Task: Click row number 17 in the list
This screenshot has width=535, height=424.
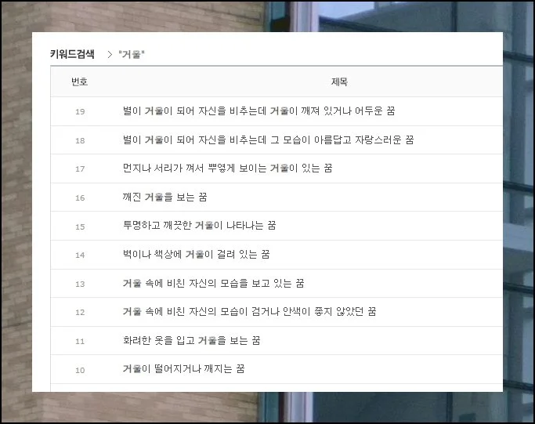Action: (80, 169)
